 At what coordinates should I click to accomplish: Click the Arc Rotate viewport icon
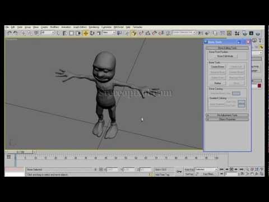point(257,174)
